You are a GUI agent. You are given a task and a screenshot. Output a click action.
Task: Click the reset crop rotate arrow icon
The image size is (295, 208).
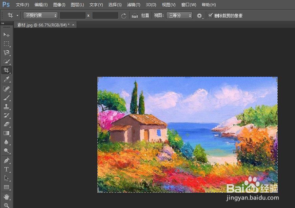pos(124,16)
